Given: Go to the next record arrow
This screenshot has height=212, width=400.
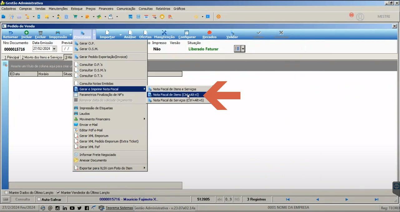Looking at the screenshot, I should coord(347,199).
